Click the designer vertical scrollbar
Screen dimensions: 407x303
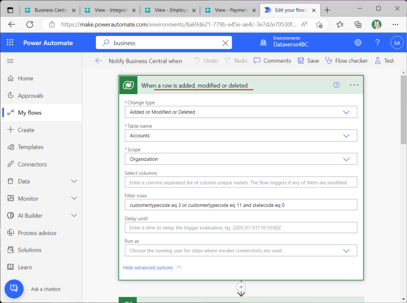coord(403,110)
